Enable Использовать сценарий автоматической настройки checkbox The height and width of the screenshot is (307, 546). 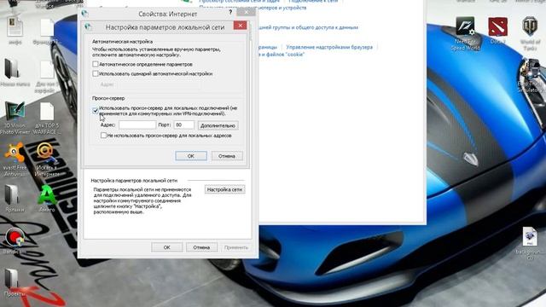[96, 73]
